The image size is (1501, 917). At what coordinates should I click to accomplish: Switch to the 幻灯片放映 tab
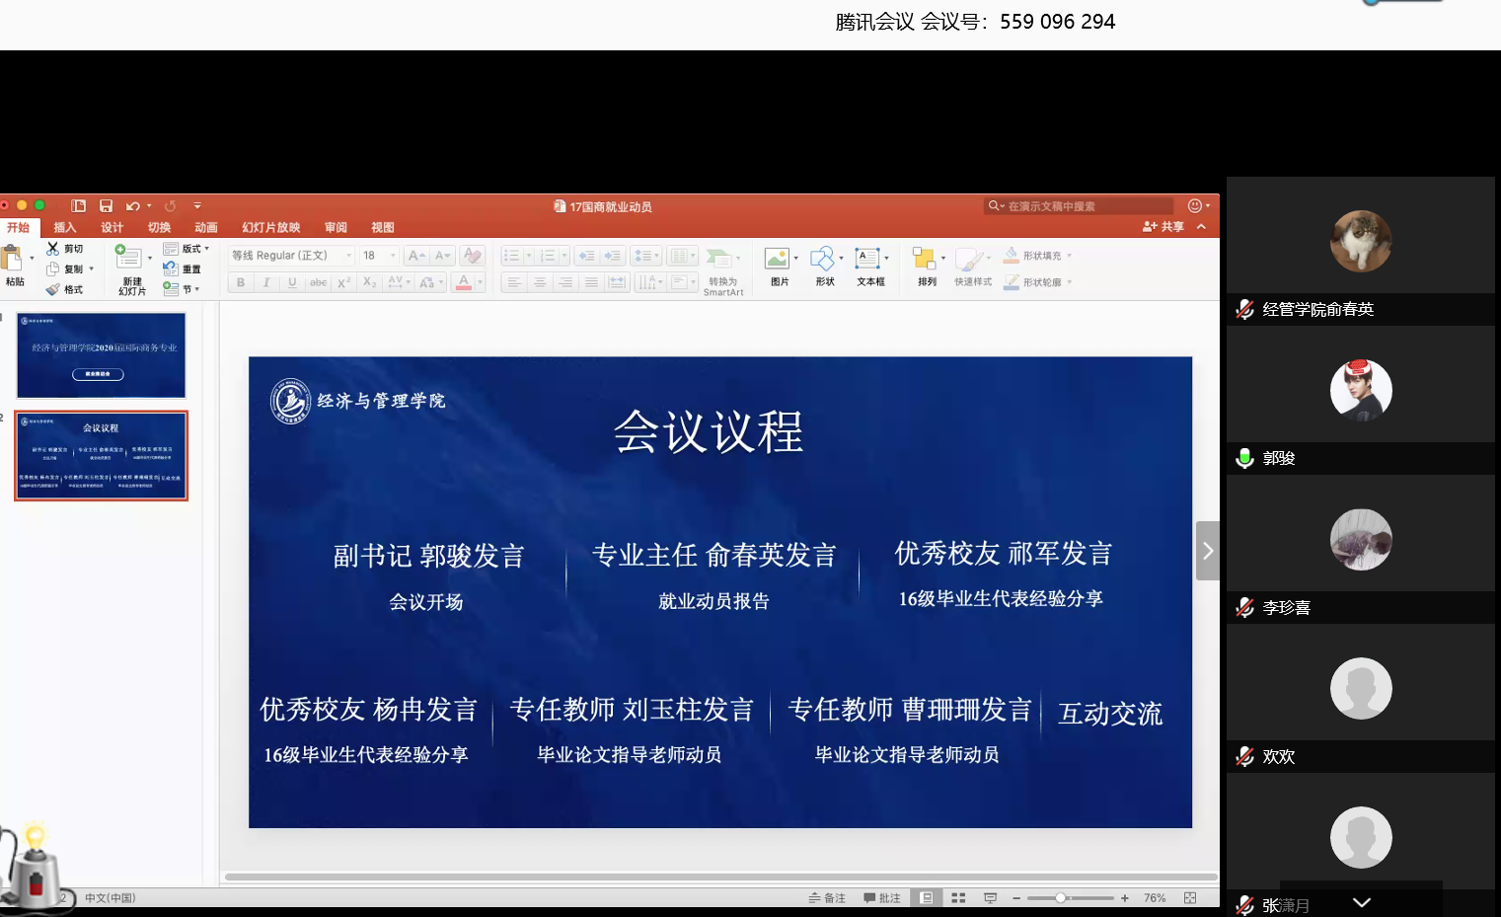pyautogui.click(x=270, y=228)
